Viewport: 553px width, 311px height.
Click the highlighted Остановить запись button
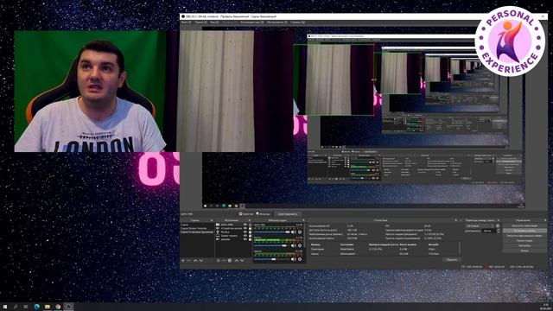point(524,231)
